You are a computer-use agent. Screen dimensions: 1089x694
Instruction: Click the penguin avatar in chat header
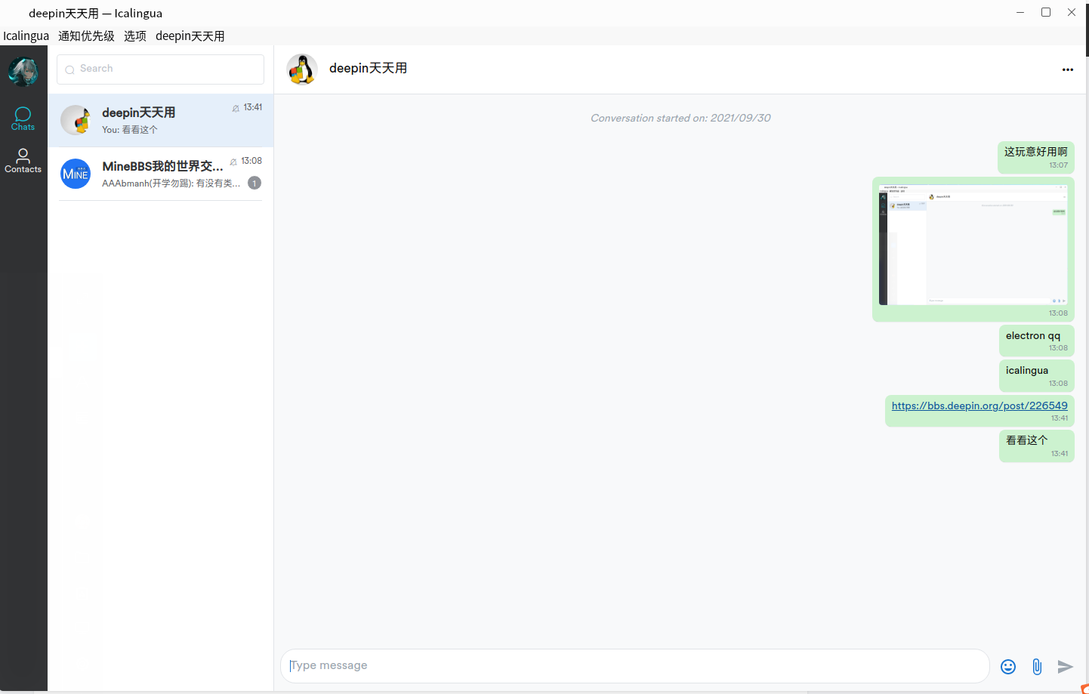302,69
